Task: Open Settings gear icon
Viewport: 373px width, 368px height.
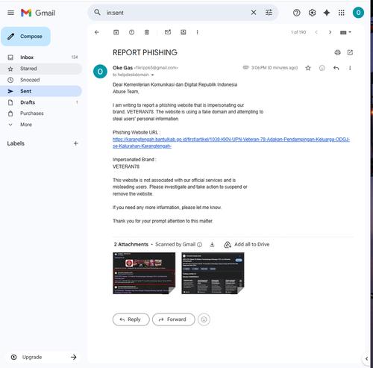Action: 312,13
